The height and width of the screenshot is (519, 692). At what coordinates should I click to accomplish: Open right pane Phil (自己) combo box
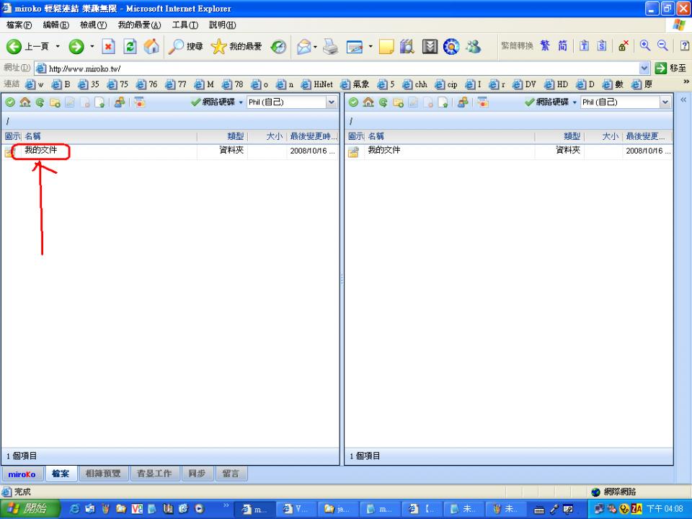click(x=626, y=102)
